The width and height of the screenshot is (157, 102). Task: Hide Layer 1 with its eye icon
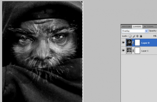pos(123,50)
